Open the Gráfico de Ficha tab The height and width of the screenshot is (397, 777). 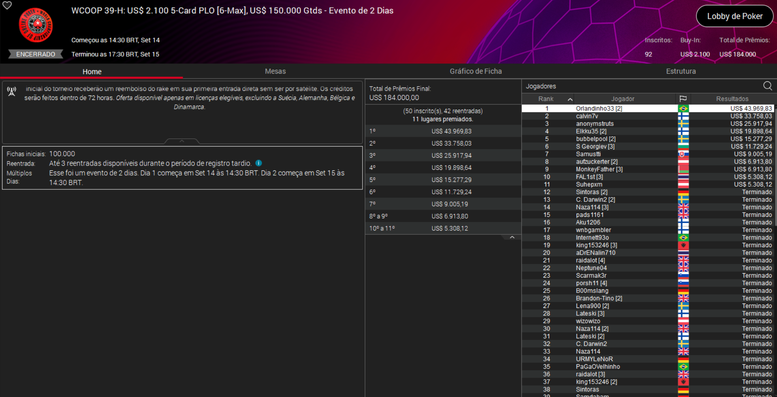pos(476,71)
